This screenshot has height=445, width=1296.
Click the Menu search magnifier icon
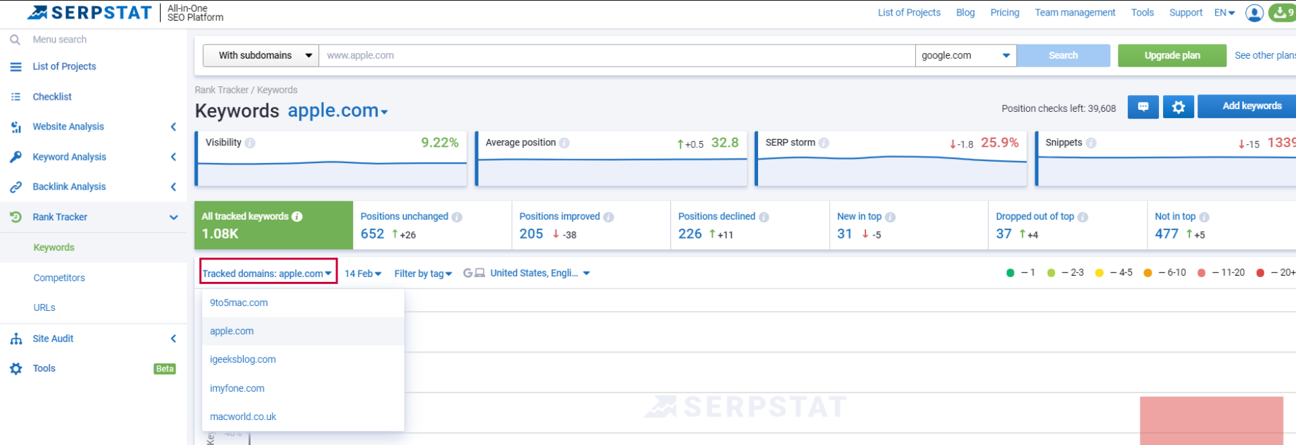(15, 40)
